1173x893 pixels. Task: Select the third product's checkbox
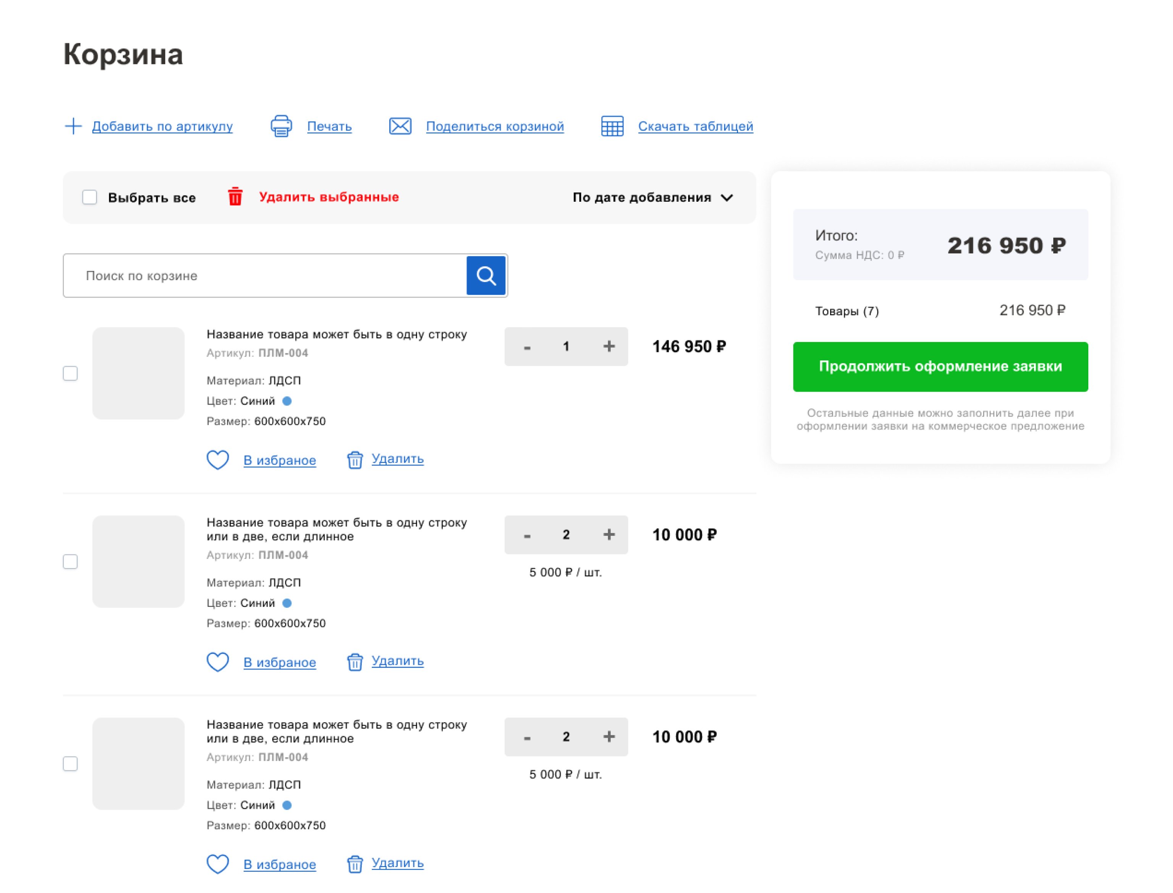pyautogui.click(x=70, y=763)
